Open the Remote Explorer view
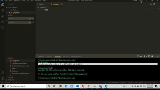The width and height of the screenshot is (160, 90). click(3, 27)
